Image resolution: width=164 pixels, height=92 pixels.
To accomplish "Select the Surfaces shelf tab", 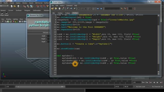I will (19, 10).
